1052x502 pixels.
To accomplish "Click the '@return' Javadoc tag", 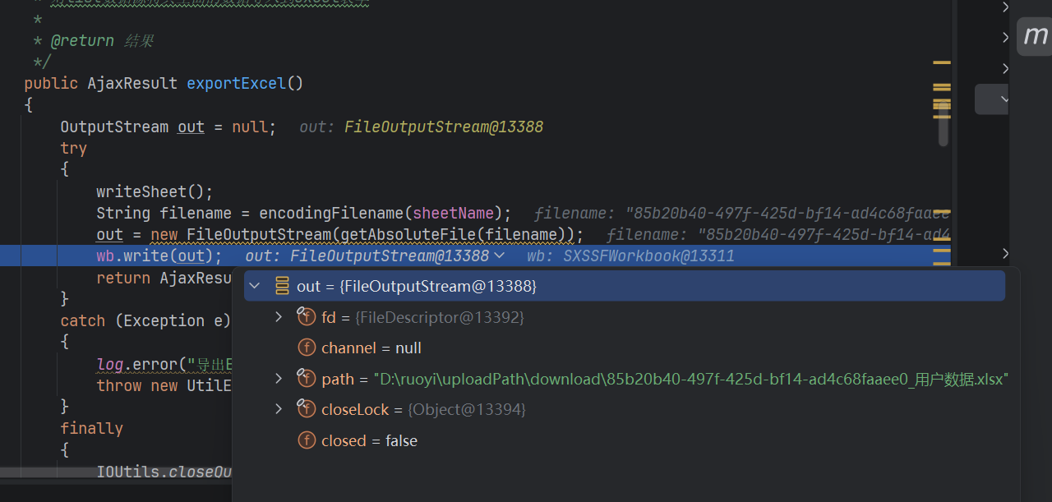I will pyautogui.click(x=82, y=40).
